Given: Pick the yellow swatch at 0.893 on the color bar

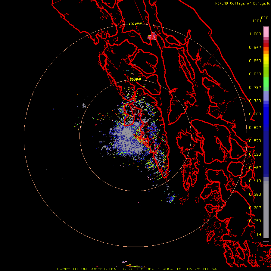Looking at the screenshot, I should click(x=266, y=61).
